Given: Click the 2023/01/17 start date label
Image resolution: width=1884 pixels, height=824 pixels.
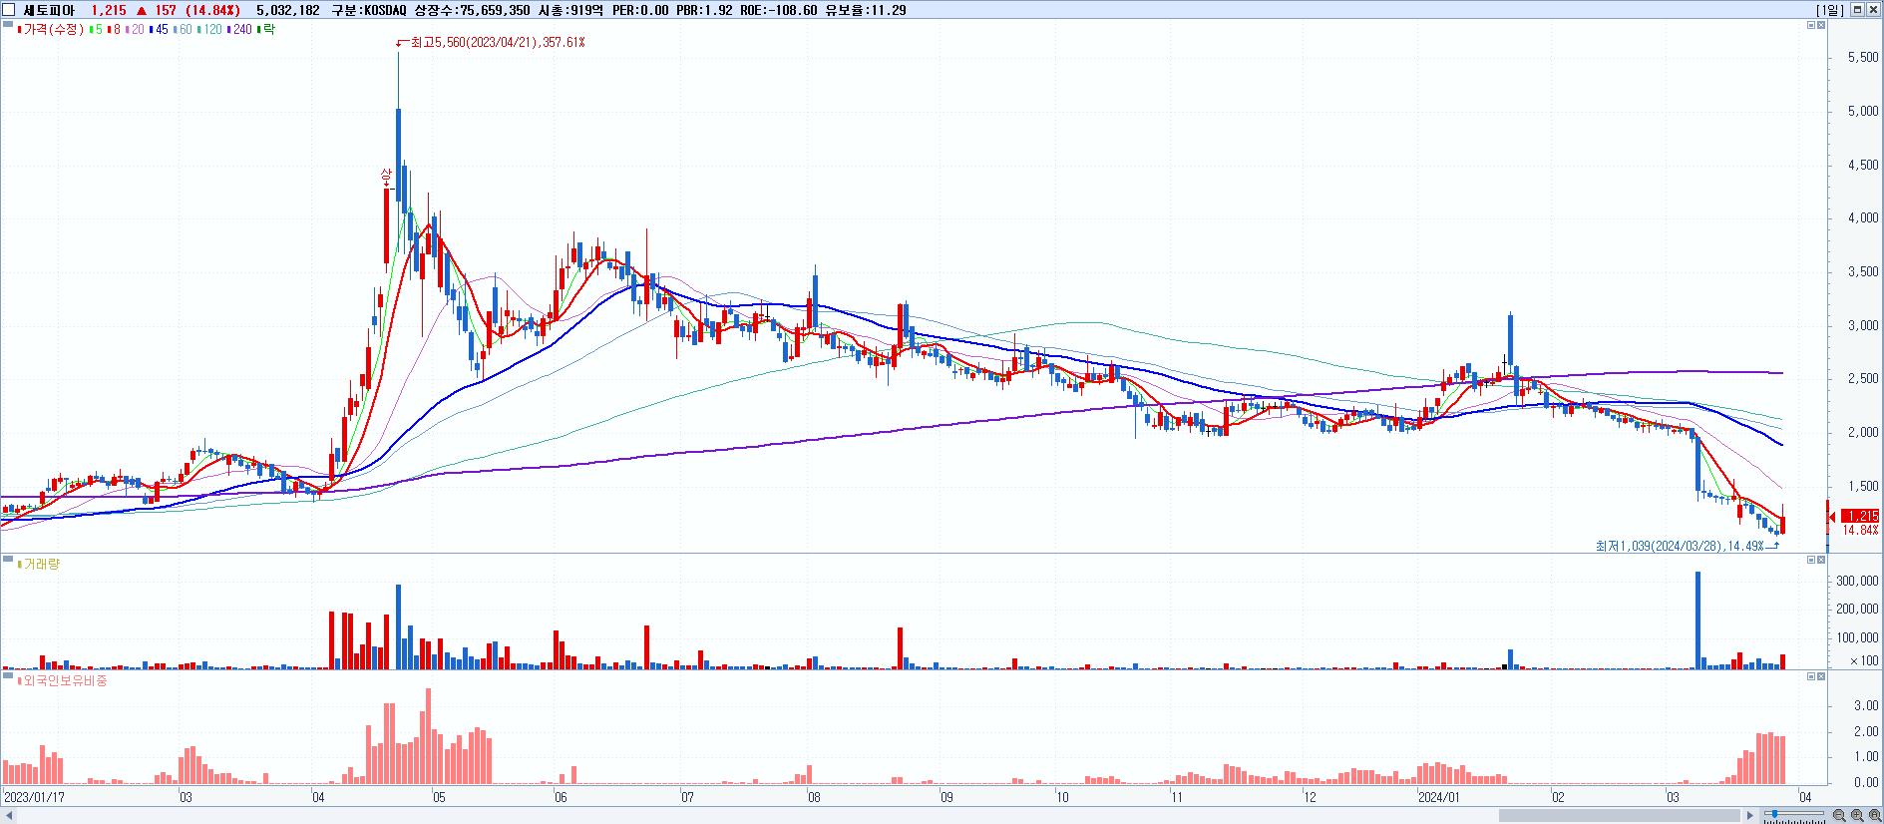Looking at the screenshot, I should tap(35, 797).
